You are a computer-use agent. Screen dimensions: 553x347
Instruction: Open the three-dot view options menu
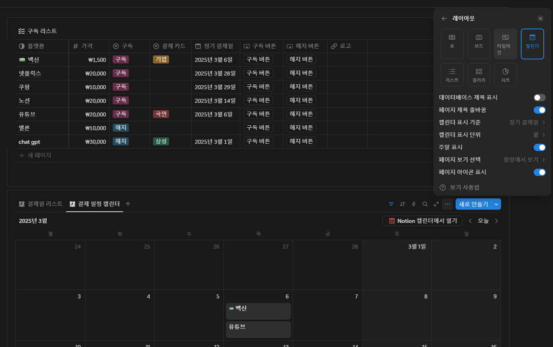(447, 204)
